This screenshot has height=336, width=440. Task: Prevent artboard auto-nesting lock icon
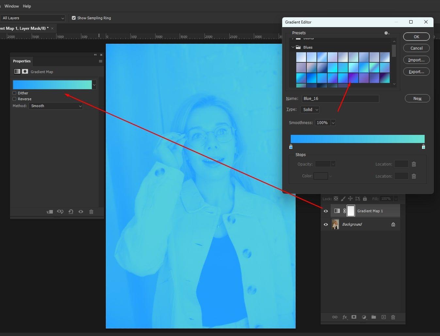(x=358, y=199)
